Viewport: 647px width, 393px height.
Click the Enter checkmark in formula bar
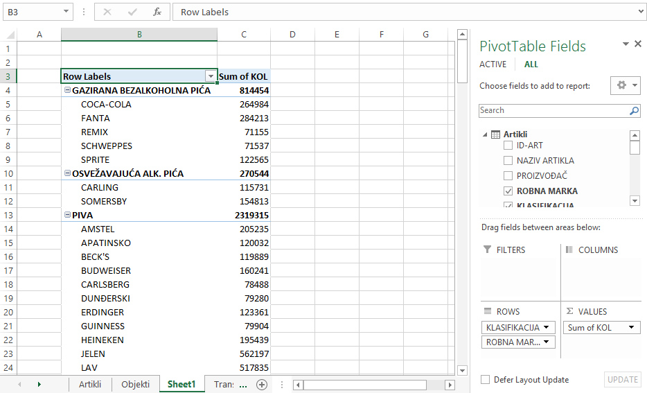click(132, 12)
